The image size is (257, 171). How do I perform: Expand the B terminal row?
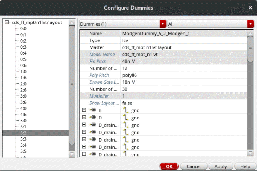click(x=84, y=110)
